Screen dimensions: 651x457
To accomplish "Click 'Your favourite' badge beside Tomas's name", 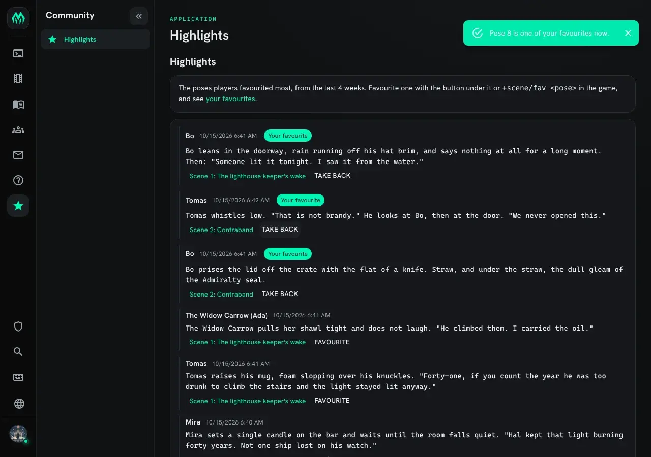I will [x=301, y=200].
